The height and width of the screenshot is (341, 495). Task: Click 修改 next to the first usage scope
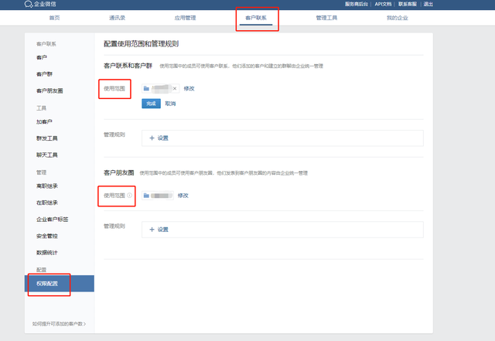coord(189,89)
